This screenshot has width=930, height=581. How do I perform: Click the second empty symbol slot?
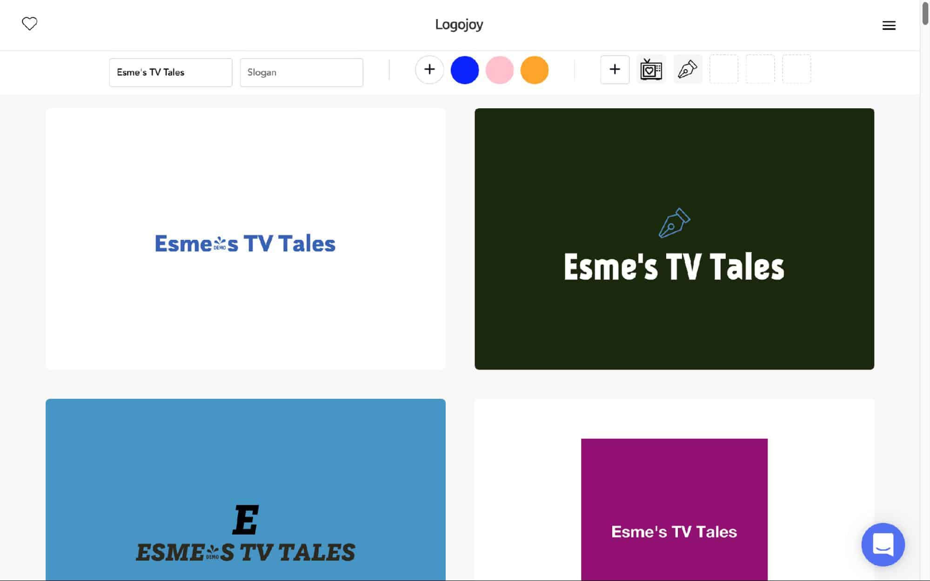(x=760, y=69)
